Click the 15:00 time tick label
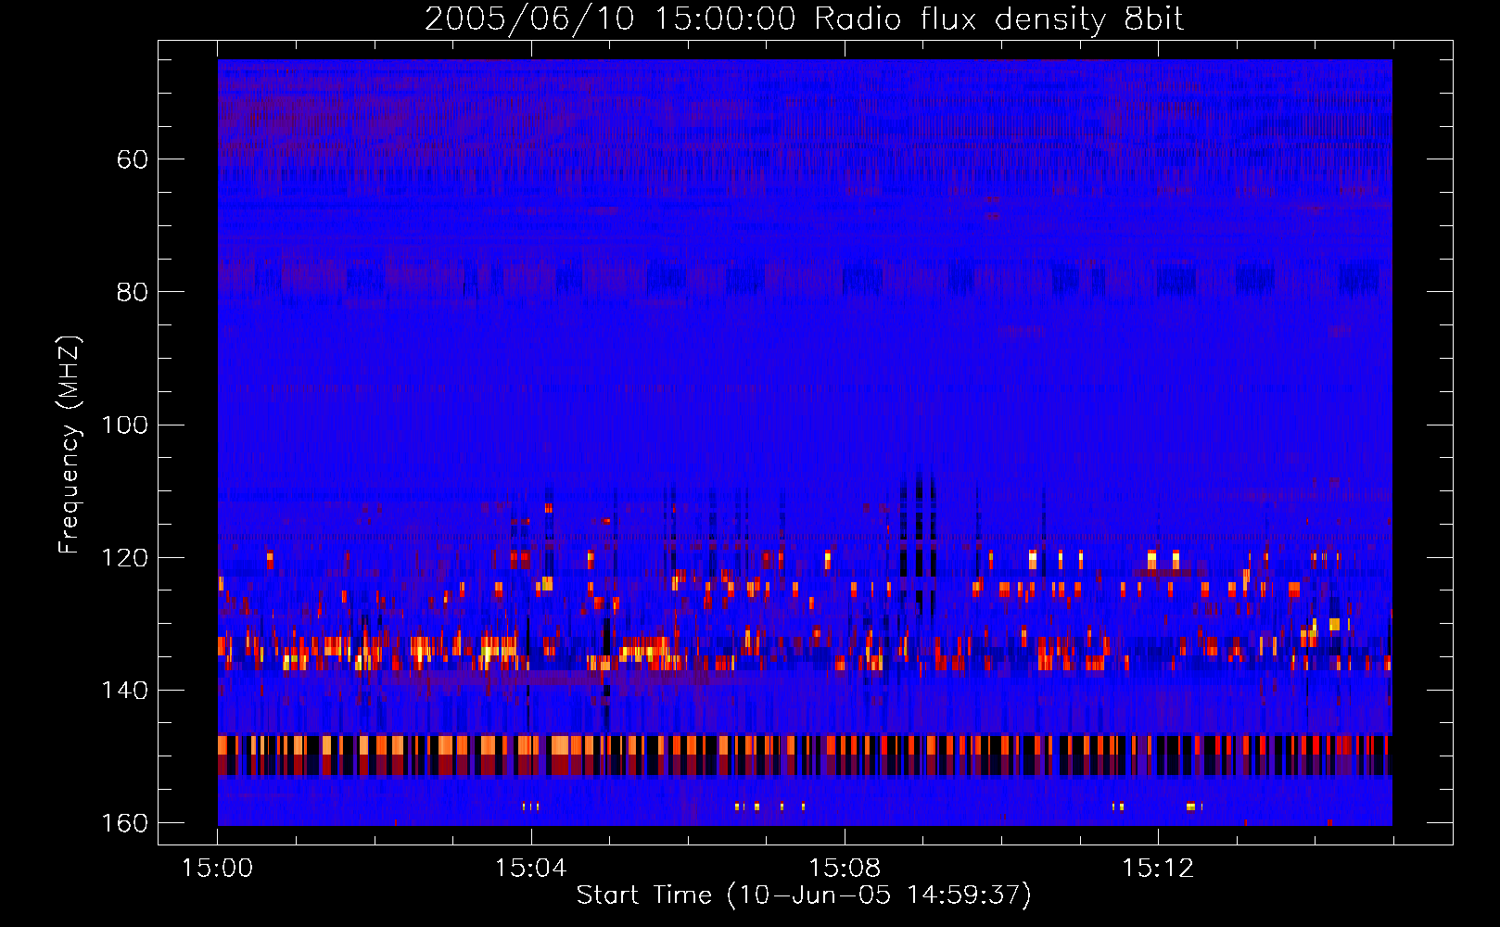The height and width of the screenshot is (927, 1500). point(217,868)
